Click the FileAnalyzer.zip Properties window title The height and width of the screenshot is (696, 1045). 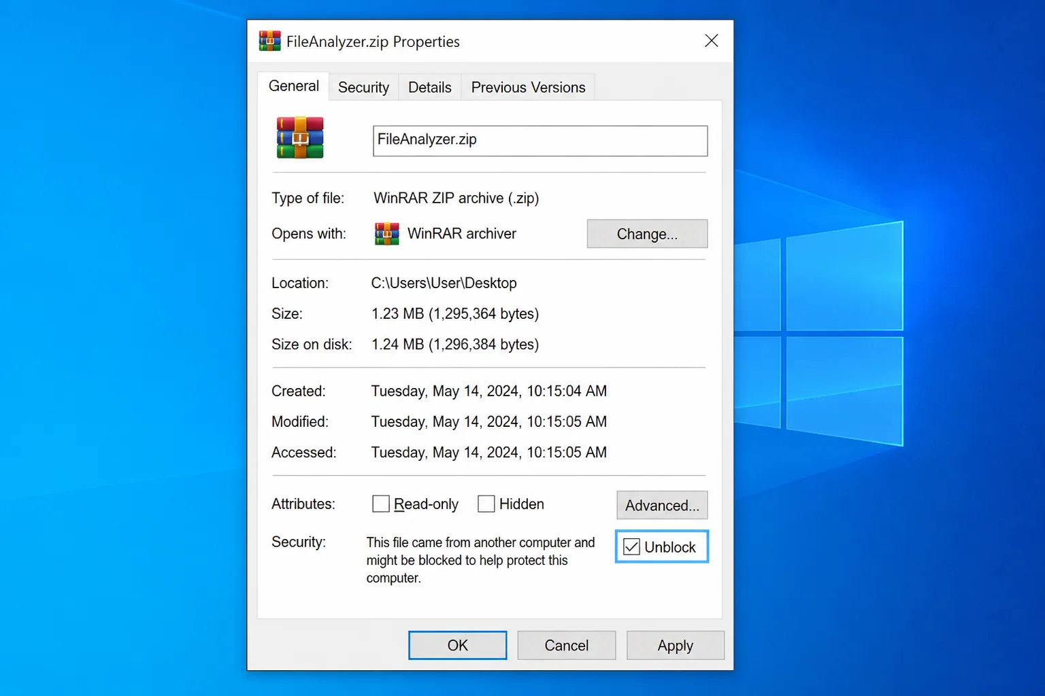pos(373,41)
